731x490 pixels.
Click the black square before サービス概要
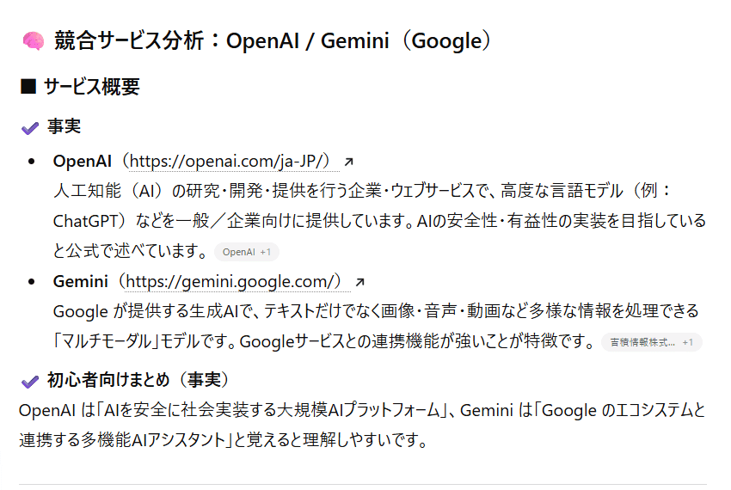coord(28,87)
